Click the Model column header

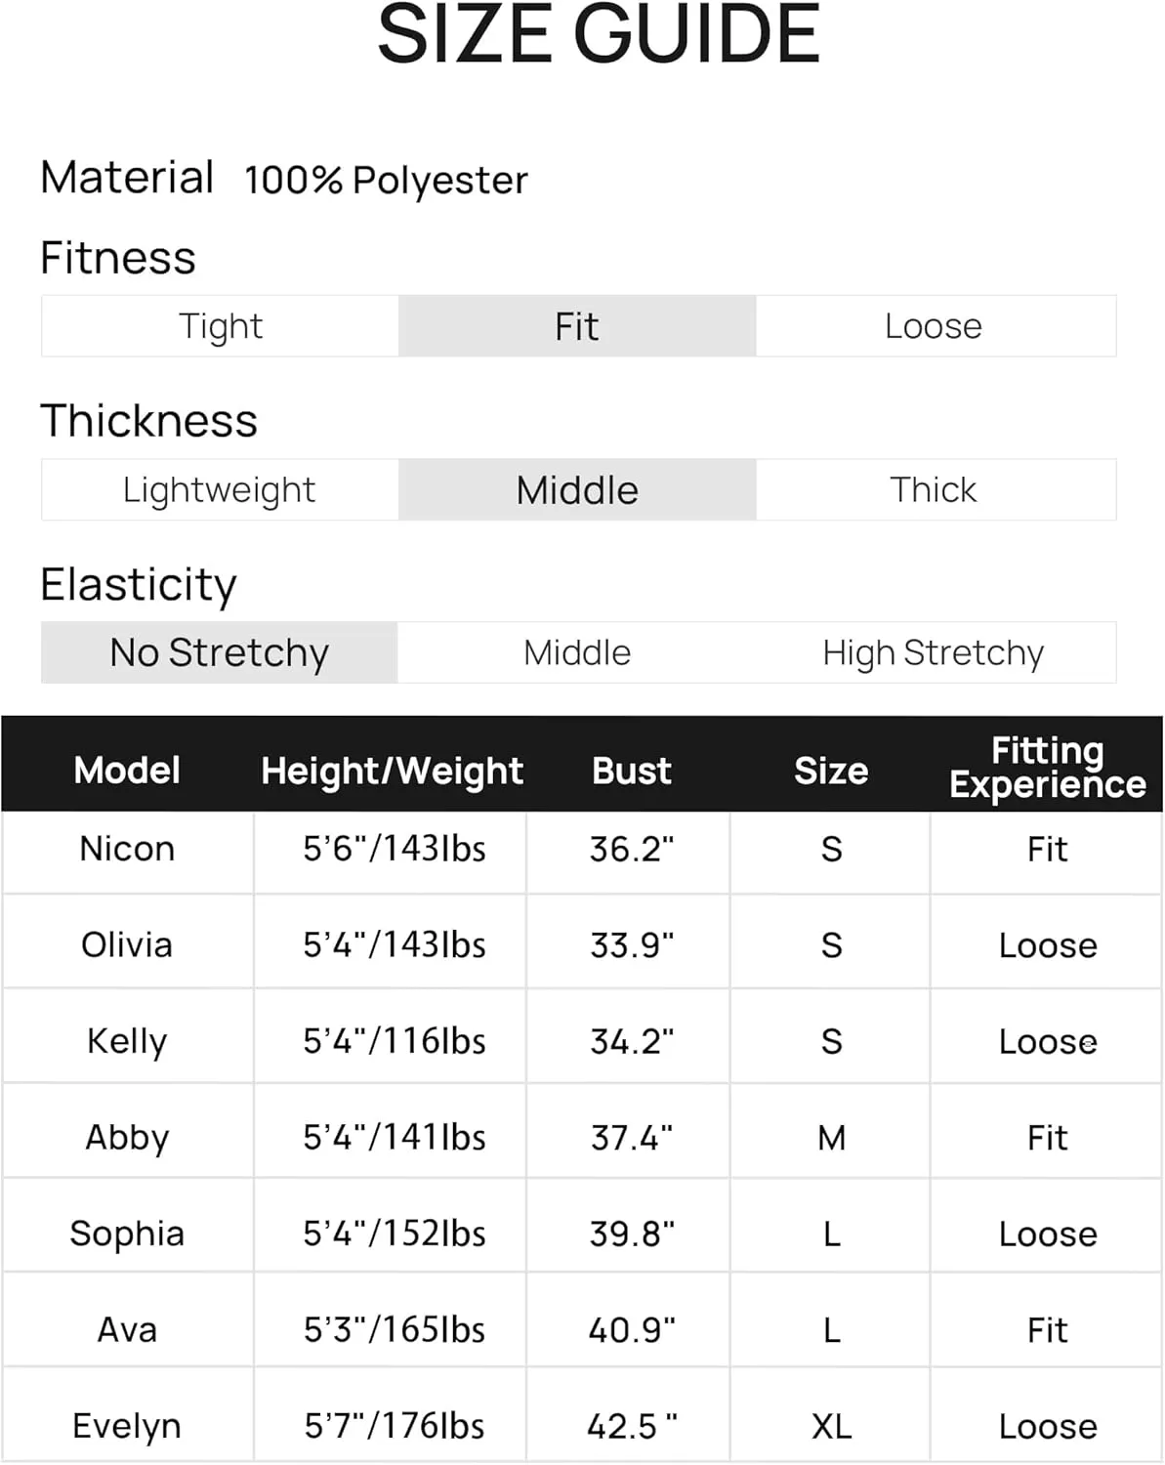coord(127,771)
